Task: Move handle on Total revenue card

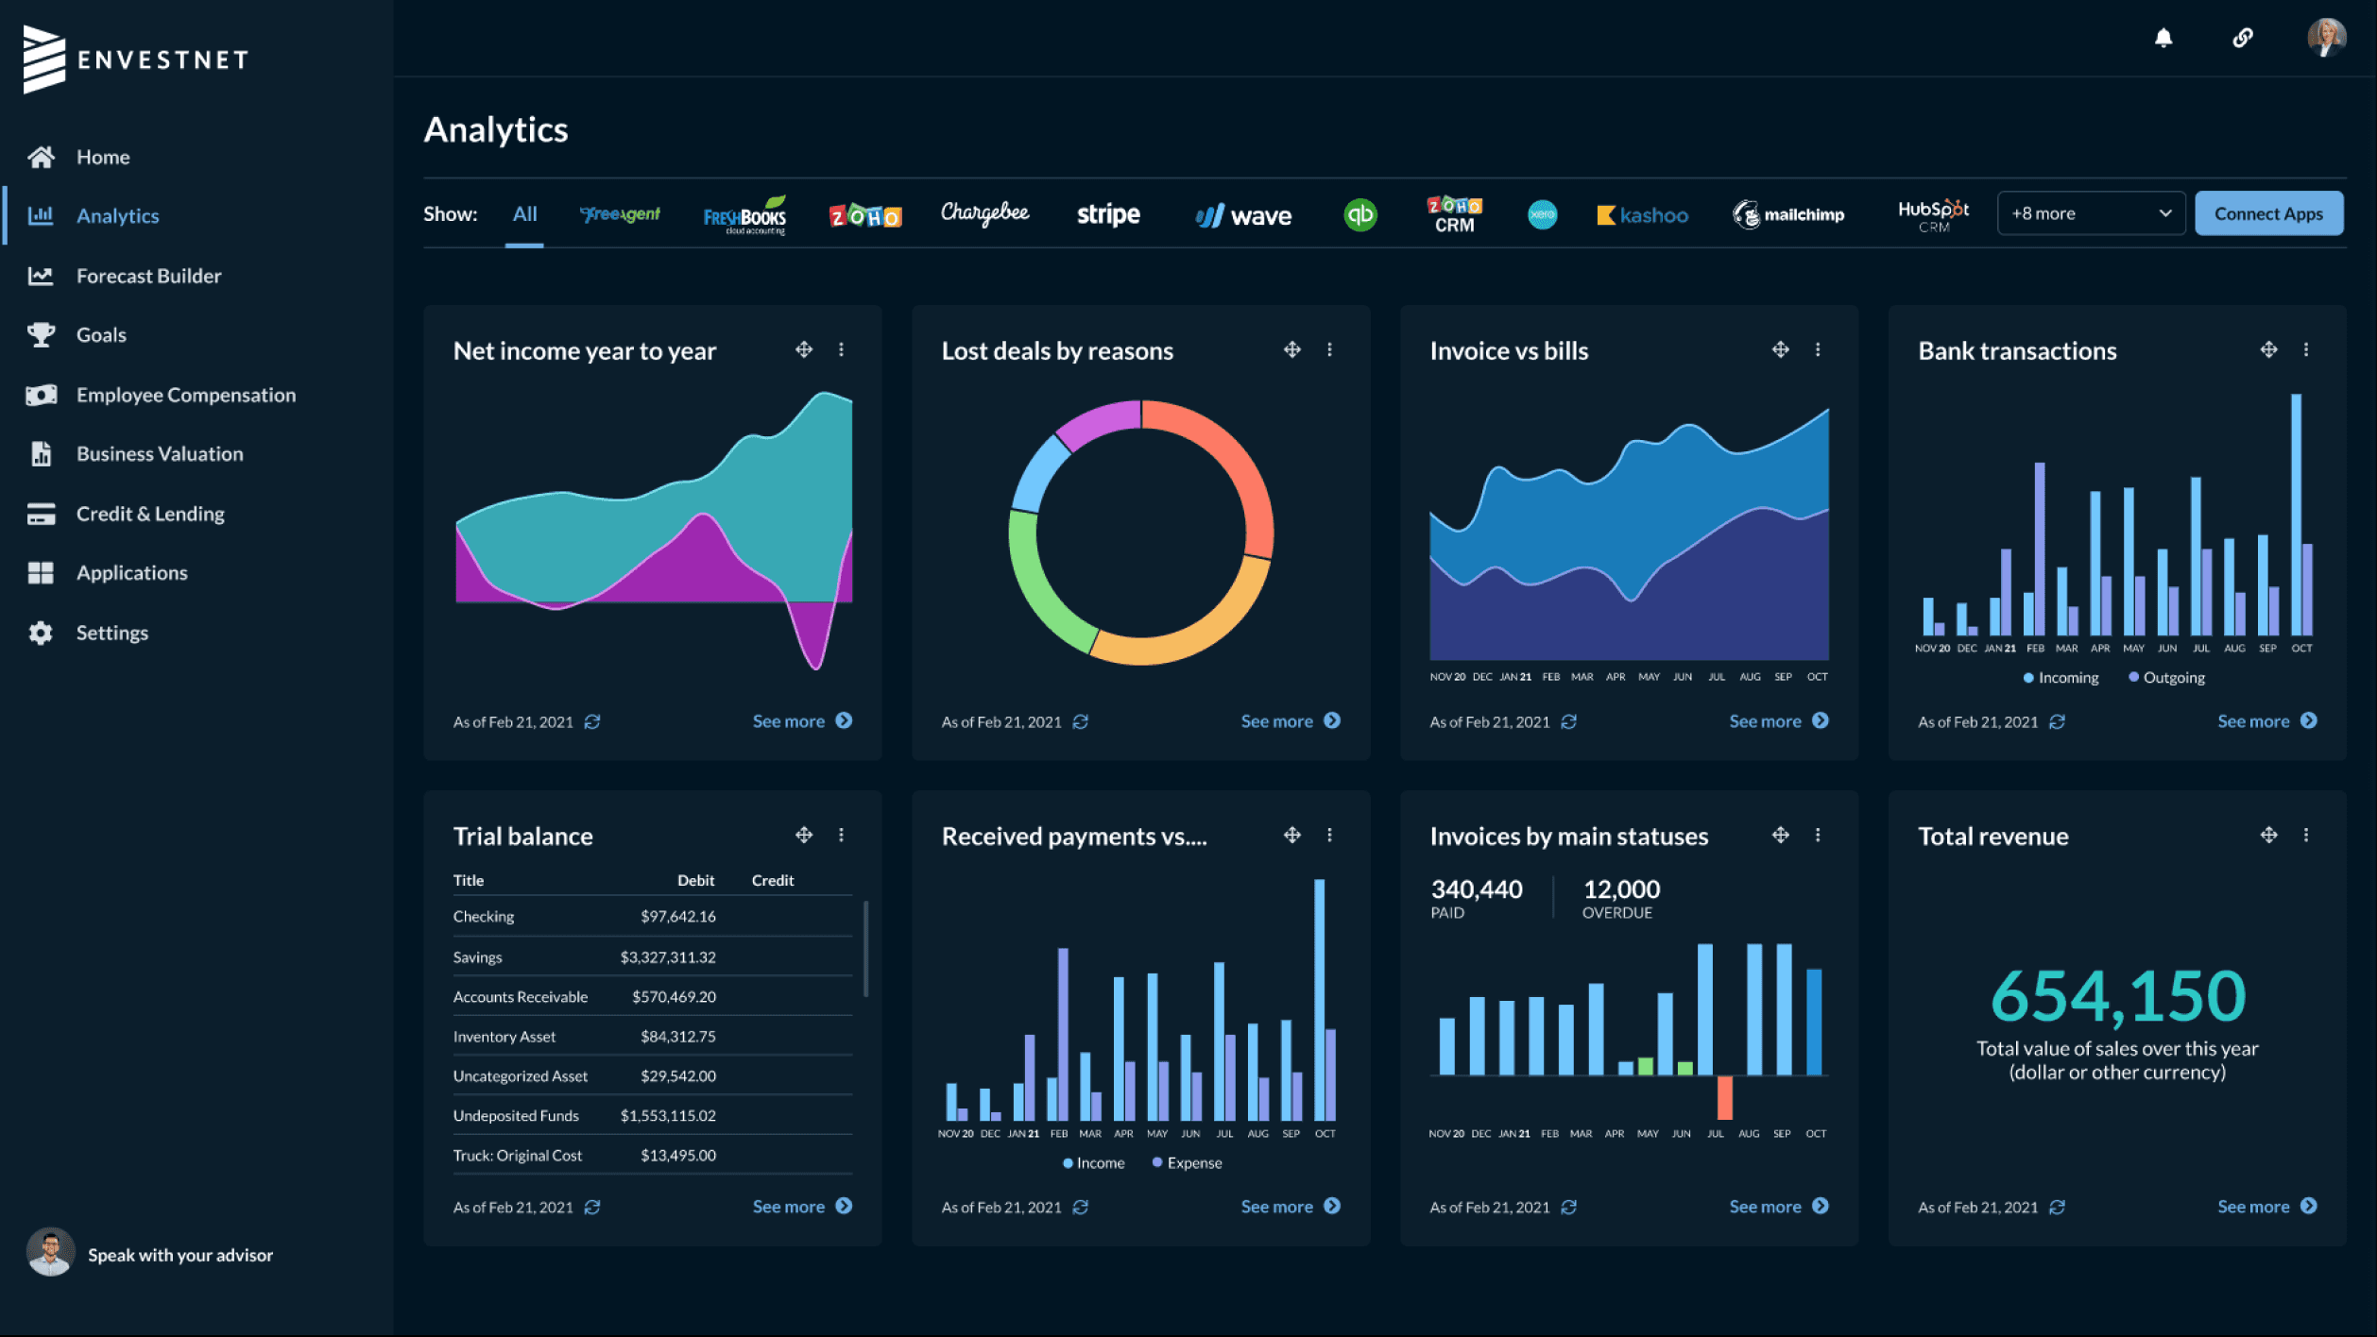Action: [2269, 835]
